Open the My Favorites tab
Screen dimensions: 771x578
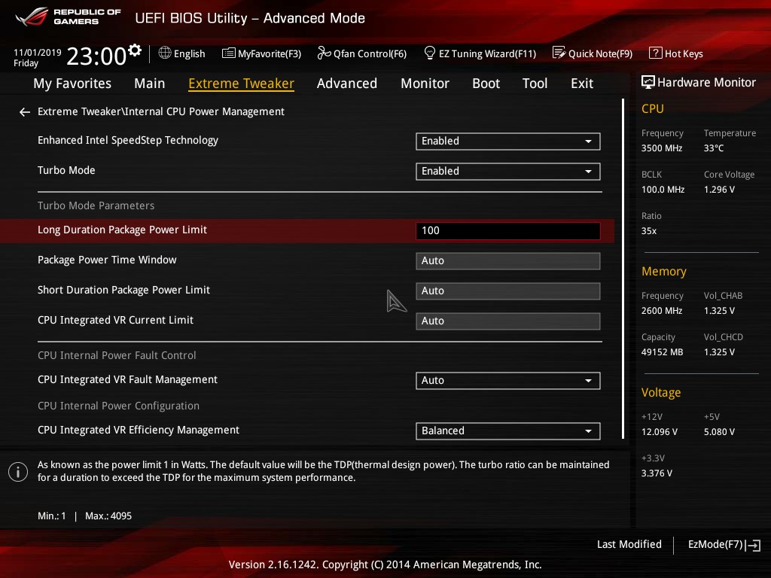[x=72, y=84]
